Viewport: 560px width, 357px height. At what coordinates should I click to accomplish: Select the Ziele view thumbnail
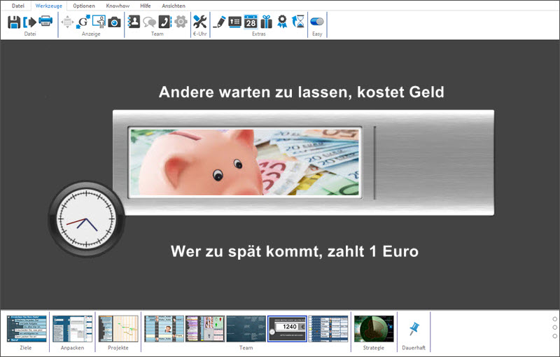point(27,328)
